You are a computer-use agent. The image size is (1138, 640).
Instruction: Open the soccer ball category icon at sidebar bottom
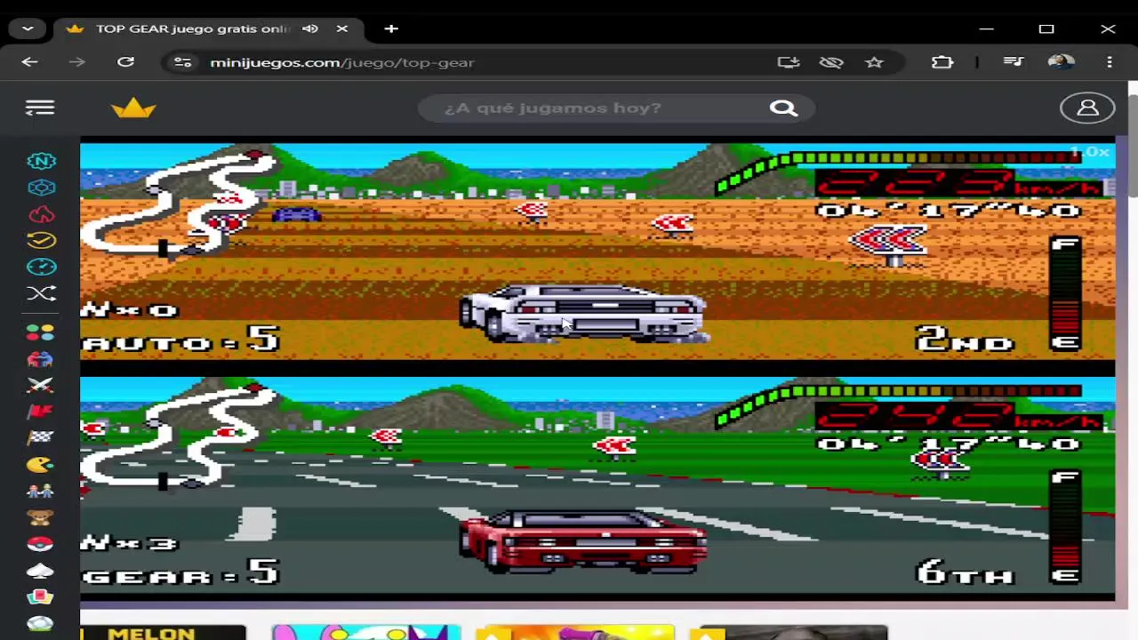40,623
